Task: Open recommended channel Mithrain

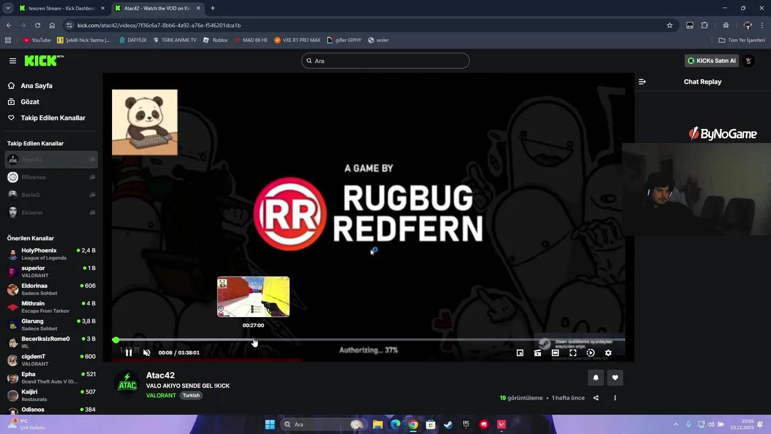Action: 51,307
